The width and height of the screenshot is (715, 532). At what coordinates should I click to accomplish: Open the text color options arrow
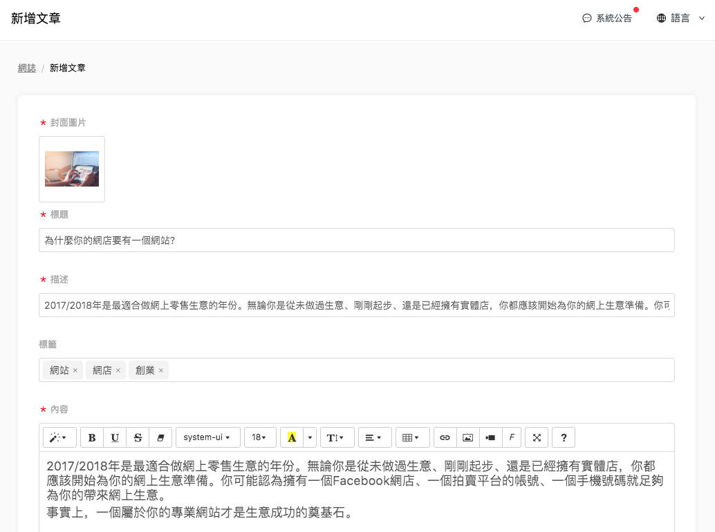pyautogui.click(x=310, y=438)
